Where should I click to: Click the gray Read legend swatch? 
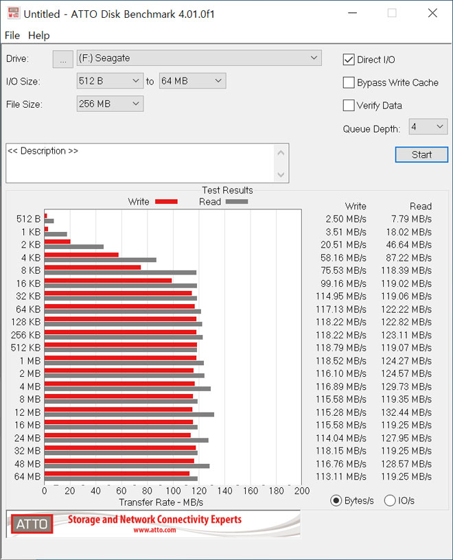237,202
